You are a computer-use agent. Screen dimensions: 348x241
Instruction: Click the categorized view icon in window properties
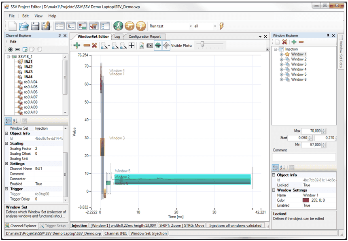(276, 168)
